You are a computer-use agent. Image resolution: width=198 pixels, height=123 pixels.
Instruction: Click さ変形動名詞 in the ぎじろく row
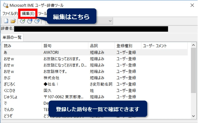(x=101, y=84)
